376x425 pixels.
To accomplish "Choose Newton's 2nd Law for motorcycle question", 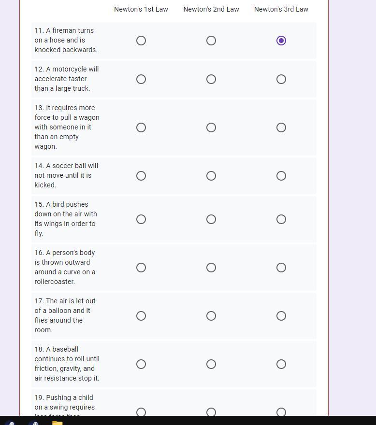I will coord(211,79).
